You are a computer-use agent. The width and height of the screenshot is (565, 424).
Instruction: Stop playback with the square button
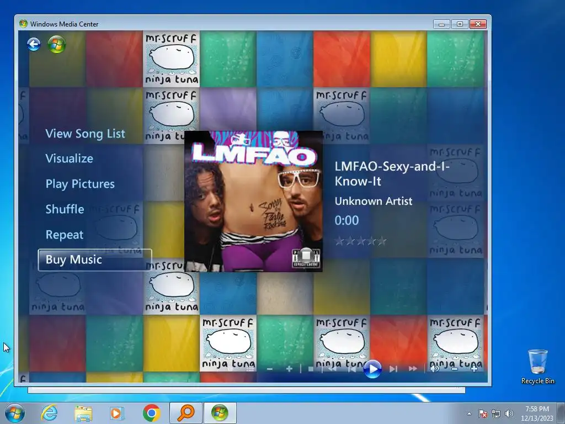point(311,369)
